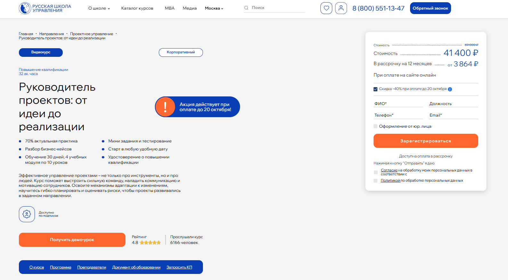
Task: Click the subscription gear badge icon
Action: coord(27,214)
